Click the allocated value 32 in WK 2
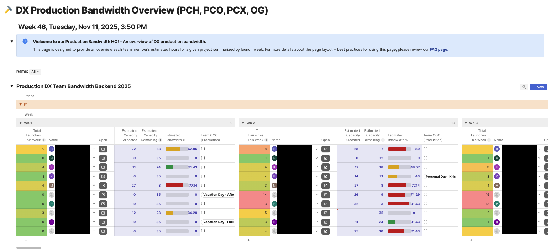 (356, 204)
